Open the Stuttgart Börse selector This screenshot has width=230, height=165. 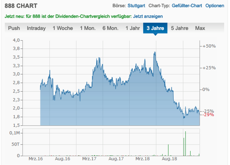click(x=136, y=6)
